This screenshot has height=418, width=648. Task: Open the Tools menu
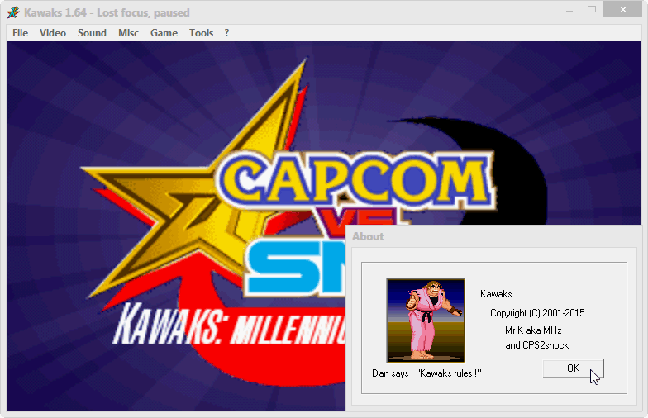202,33
